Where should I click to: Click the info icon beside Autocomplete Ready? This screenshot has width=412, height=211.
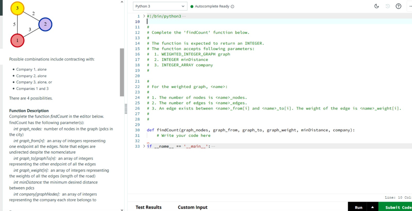pos(232,7)
